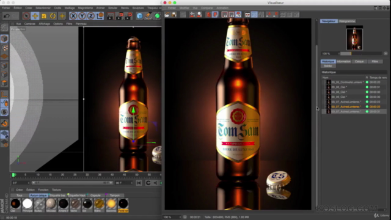
Task: Click Save image icon in Visualiseur toolbar
Action: coord(174,15)
